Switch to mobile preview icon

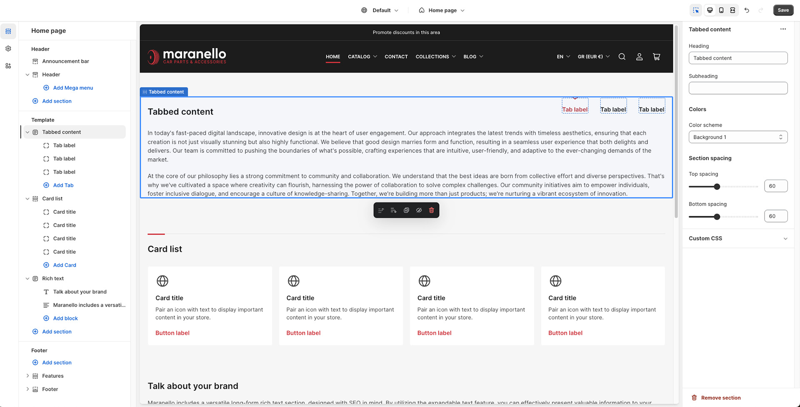click(721, 10)
